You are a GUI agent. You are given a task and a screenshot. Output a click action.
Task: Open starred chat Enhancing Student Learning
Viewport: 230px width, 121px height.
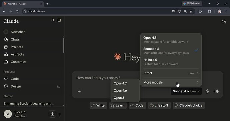pyautogui.click(x=29, y=104)
